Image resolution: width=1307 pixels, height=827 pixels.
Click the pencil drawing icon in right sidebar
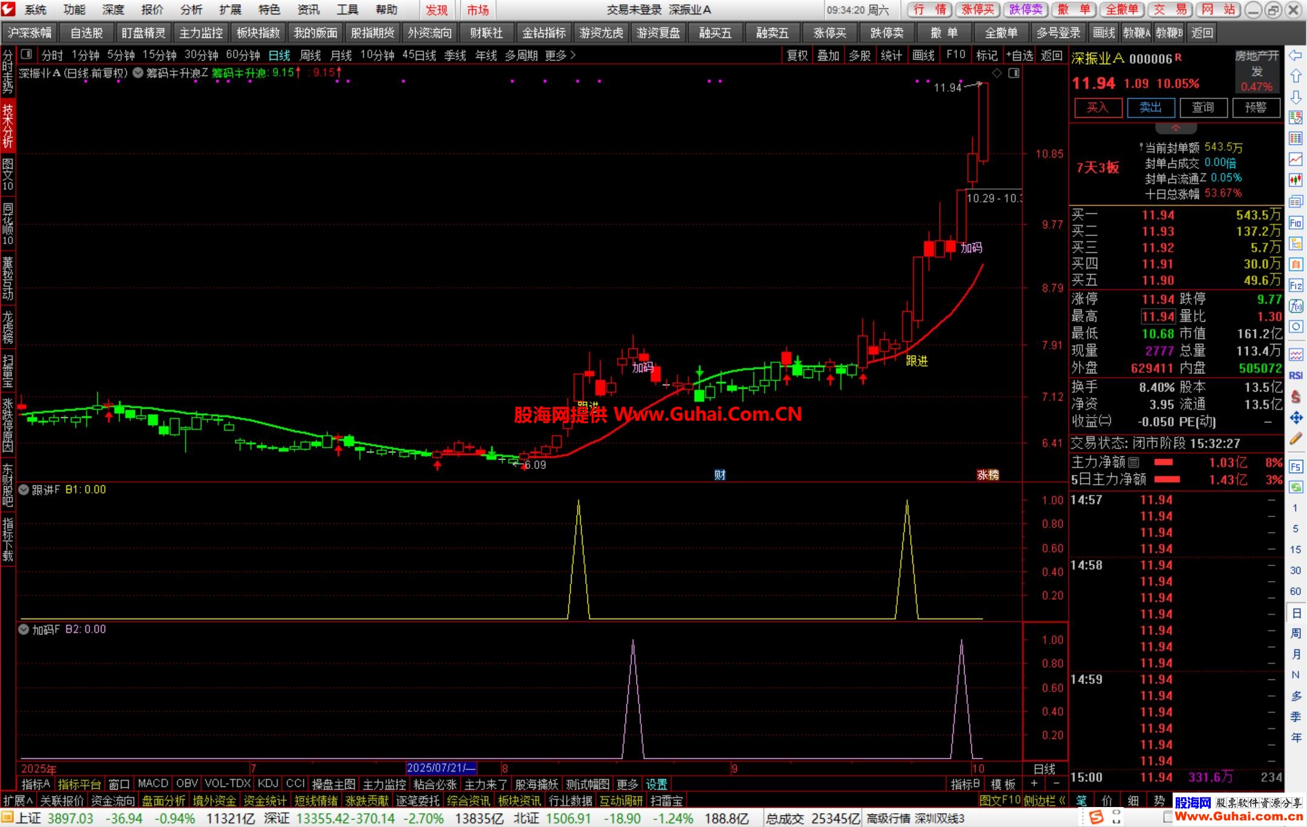1296,439
